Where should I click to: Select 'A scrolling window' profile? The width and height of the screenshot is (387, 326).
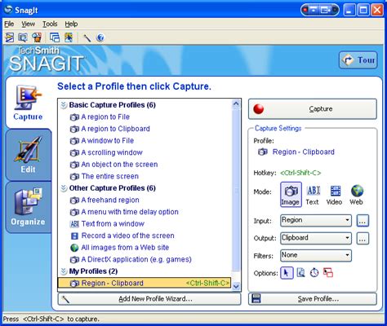tap(106, 152)
